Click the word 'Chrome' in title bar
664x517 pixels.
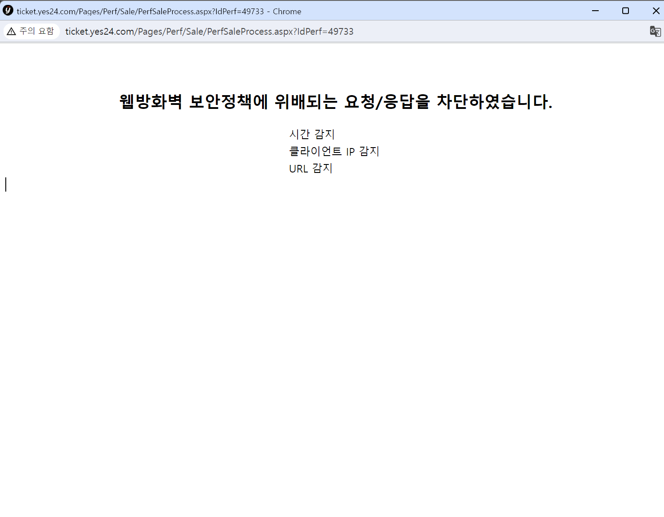click(287, 12)
